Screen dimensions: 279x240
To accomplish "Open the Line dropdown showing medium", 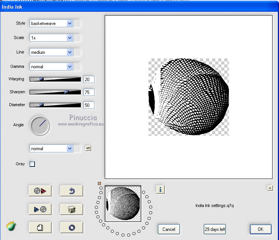I will 51,52.
